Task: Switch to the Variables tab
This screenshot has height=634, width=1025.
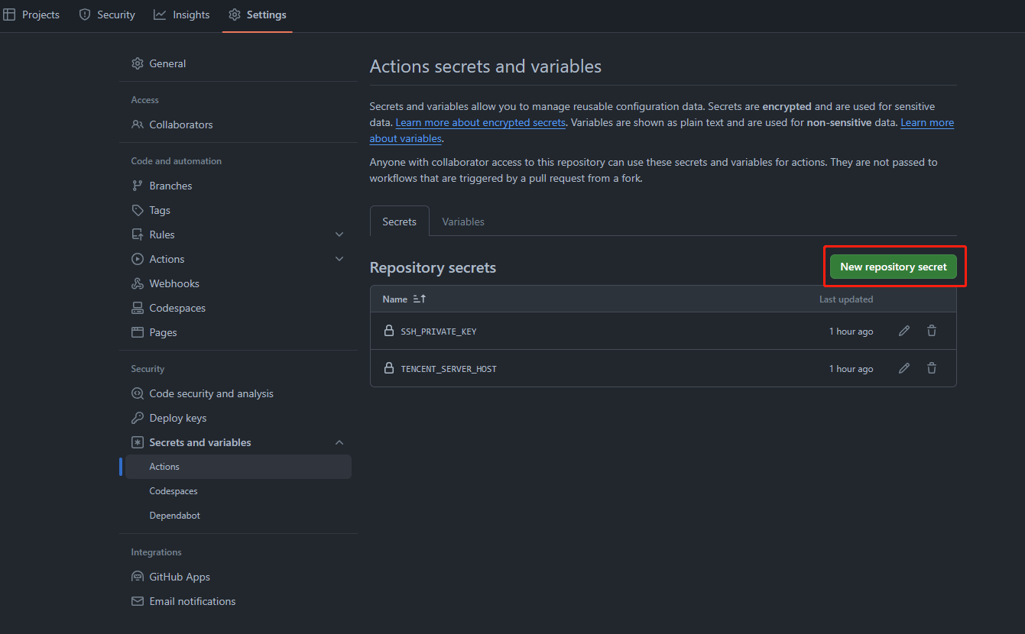Action: [463, 222]
